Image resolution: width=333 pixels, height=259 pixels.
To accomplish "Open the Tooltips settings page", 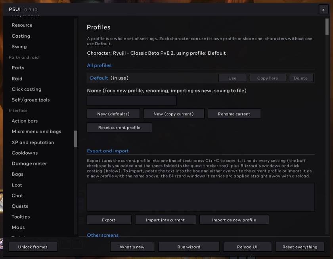I will coord(21,217).
